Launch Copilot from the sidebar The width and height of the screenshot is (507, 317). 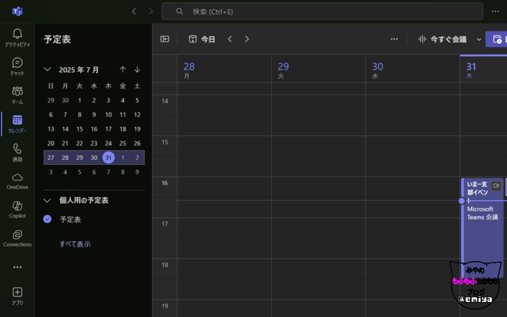[x=17, y=206]
